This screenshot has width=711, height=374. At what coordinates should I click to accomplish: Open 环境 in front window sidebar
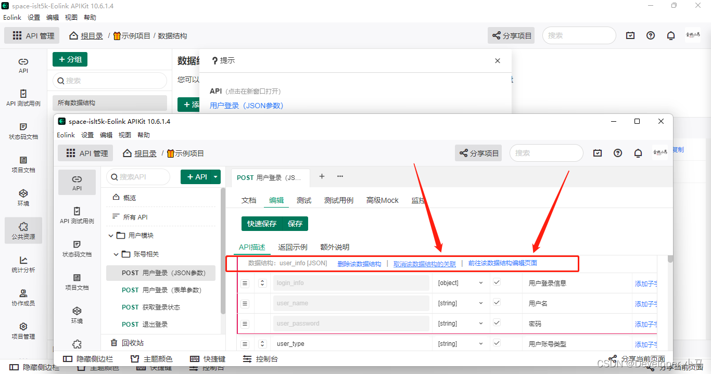pos(77,315)
